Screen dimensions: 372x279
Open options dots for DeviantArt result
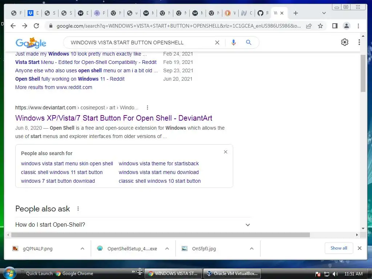[147, 108]
